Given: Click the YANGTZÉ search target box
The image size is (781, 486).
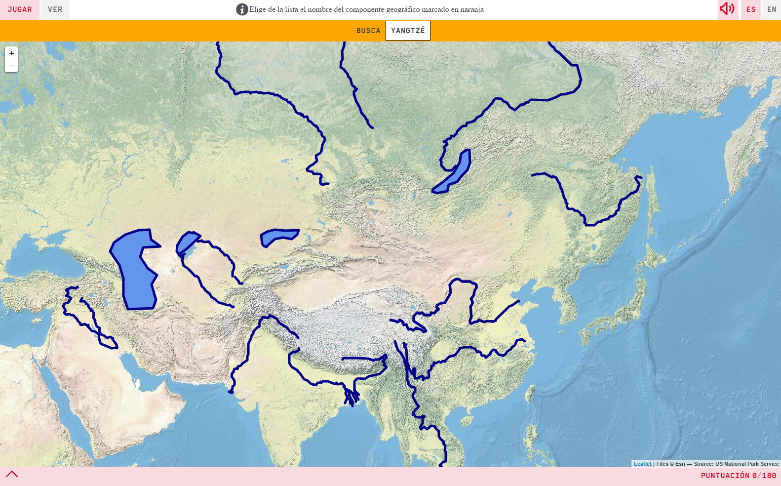Looking at the screenshot, I should [x=408, y=31].
